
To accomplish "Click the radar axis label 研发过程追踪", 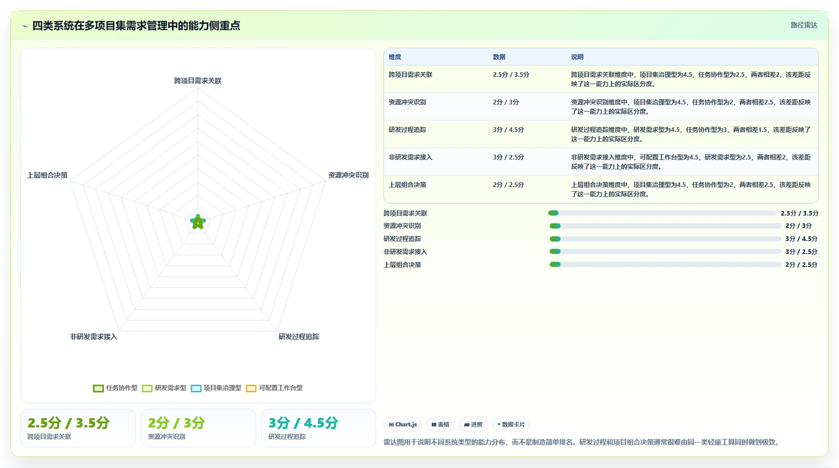I will [x=299, y=337].
